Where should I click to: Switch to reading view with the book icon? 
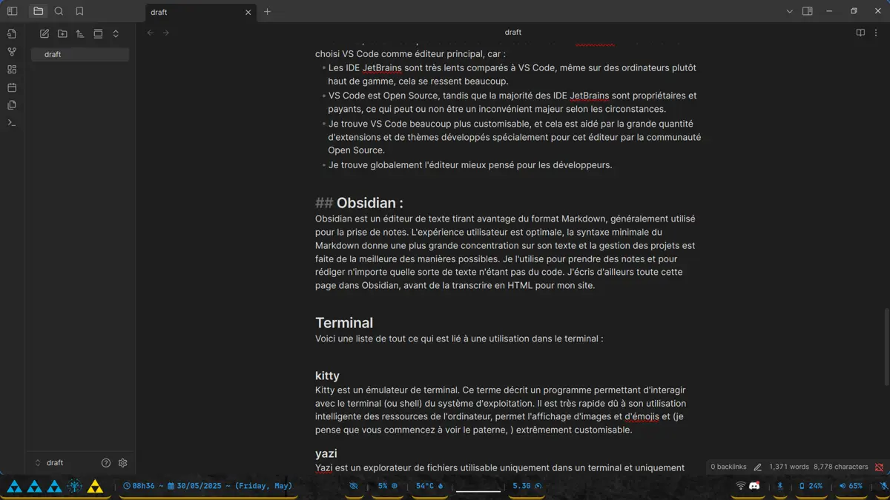860,33
